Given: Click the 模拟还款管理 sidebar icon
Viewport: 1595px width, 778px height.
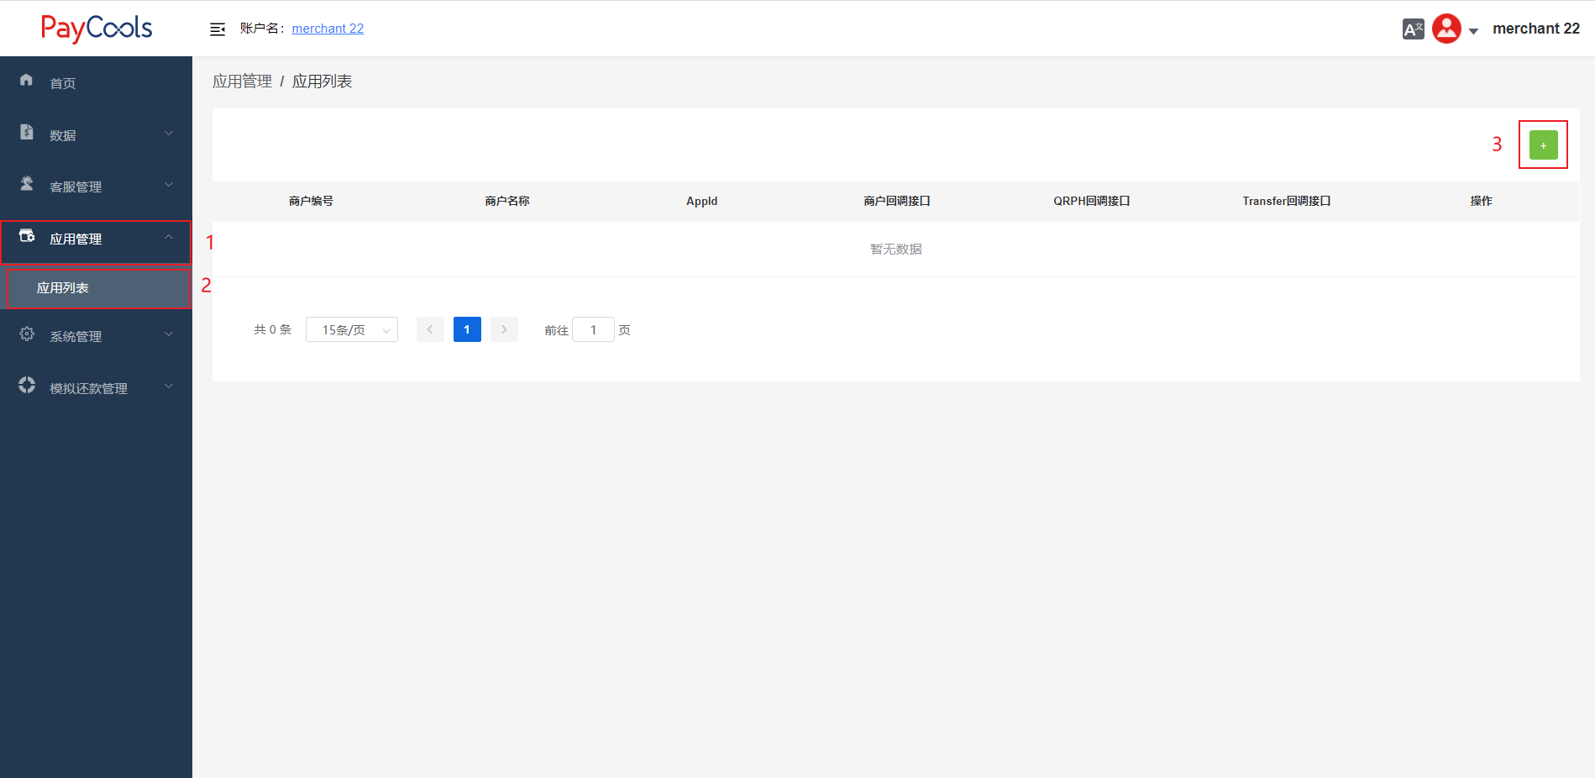Looking at the screenshot, I should pos(27,386).
